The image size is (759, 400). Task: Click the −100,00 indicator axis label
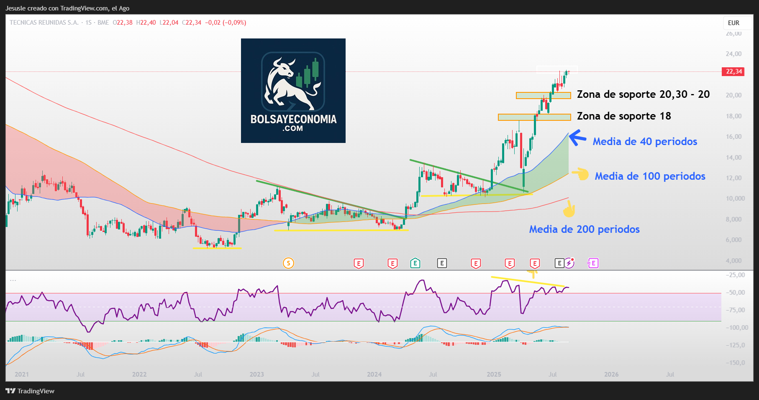coord(736,328)
